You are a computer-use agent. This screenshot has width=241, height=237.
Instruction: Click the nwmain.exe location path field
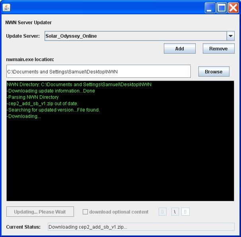click(x=98, y=72)
